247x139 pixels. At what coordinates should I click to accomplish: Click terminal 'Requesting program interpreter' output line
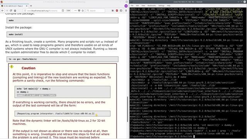[185, 134]
